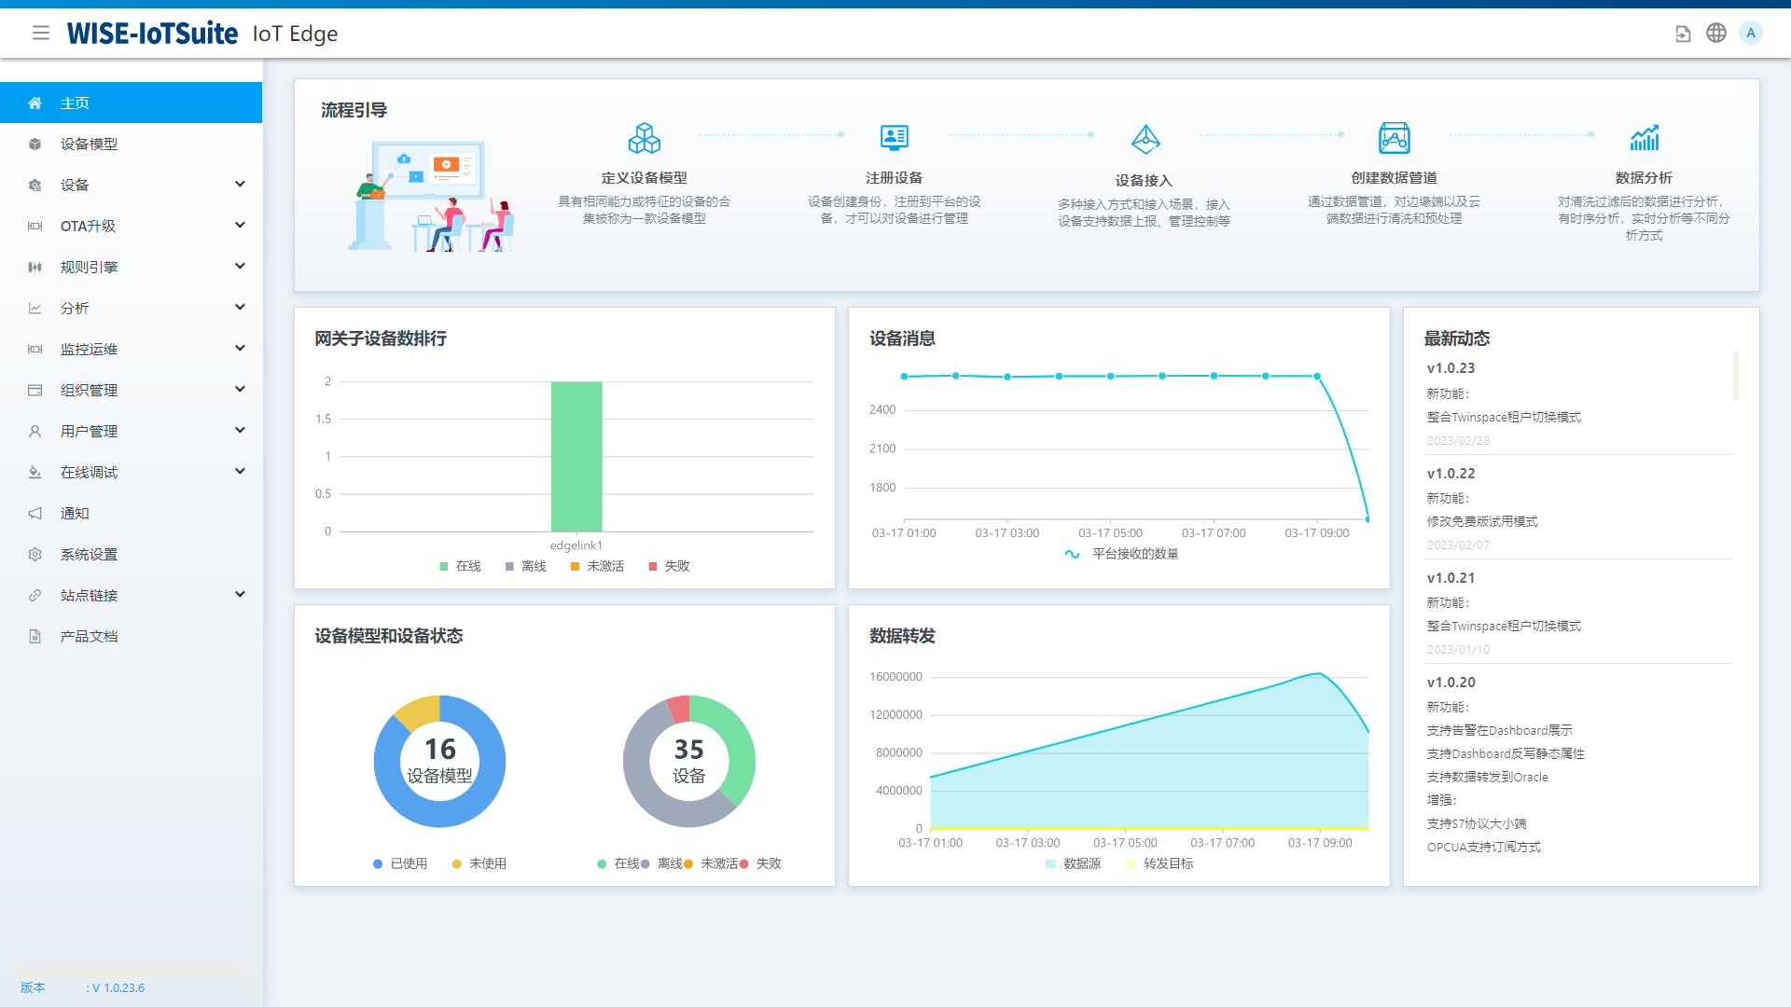Viewport: 1791px width, 1007px height.
Task: Click the WISE-IoTSuite logo
Action: pos(152,34)
